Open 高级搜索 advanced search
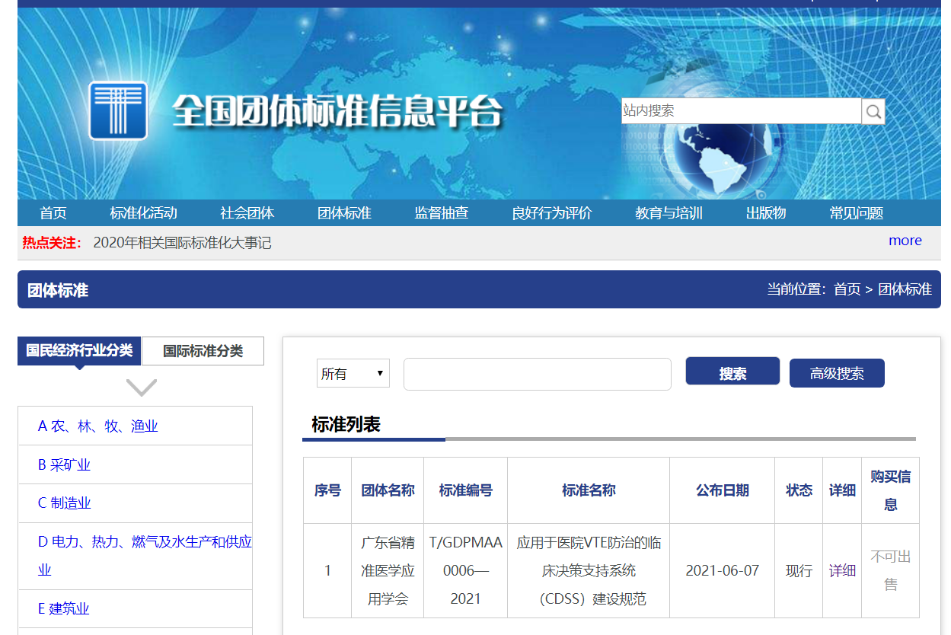 (x=837, y=374)
